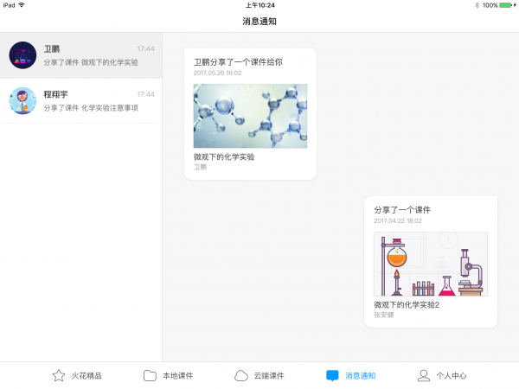The image size is (519, 389).
Task: Tap the person icon for 个人中心
Action: click(x=424, y=375)
